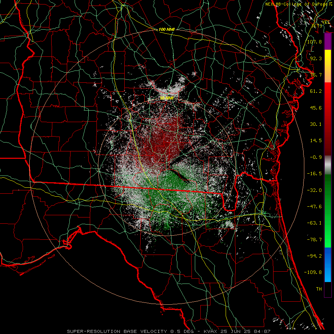Pick the blue segment of velocity color bar
The width and height of the screenshot is (334, 334).
[x=328, y=265]
